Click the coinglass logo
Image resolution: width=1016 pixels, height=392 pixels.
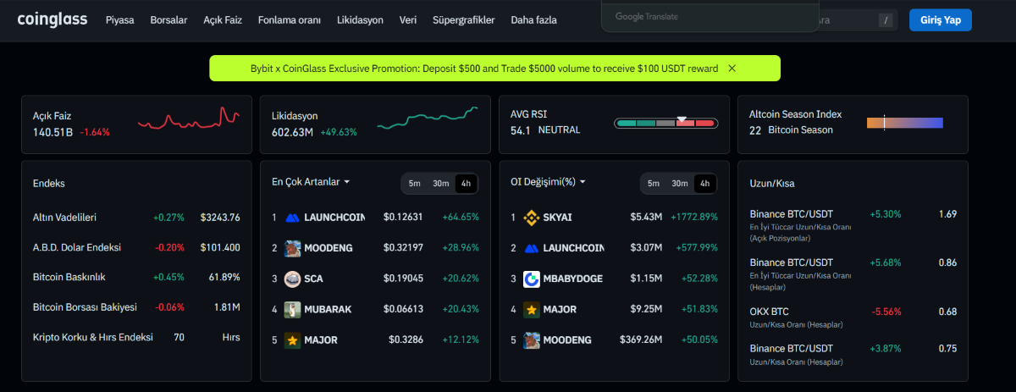(52, 19)
